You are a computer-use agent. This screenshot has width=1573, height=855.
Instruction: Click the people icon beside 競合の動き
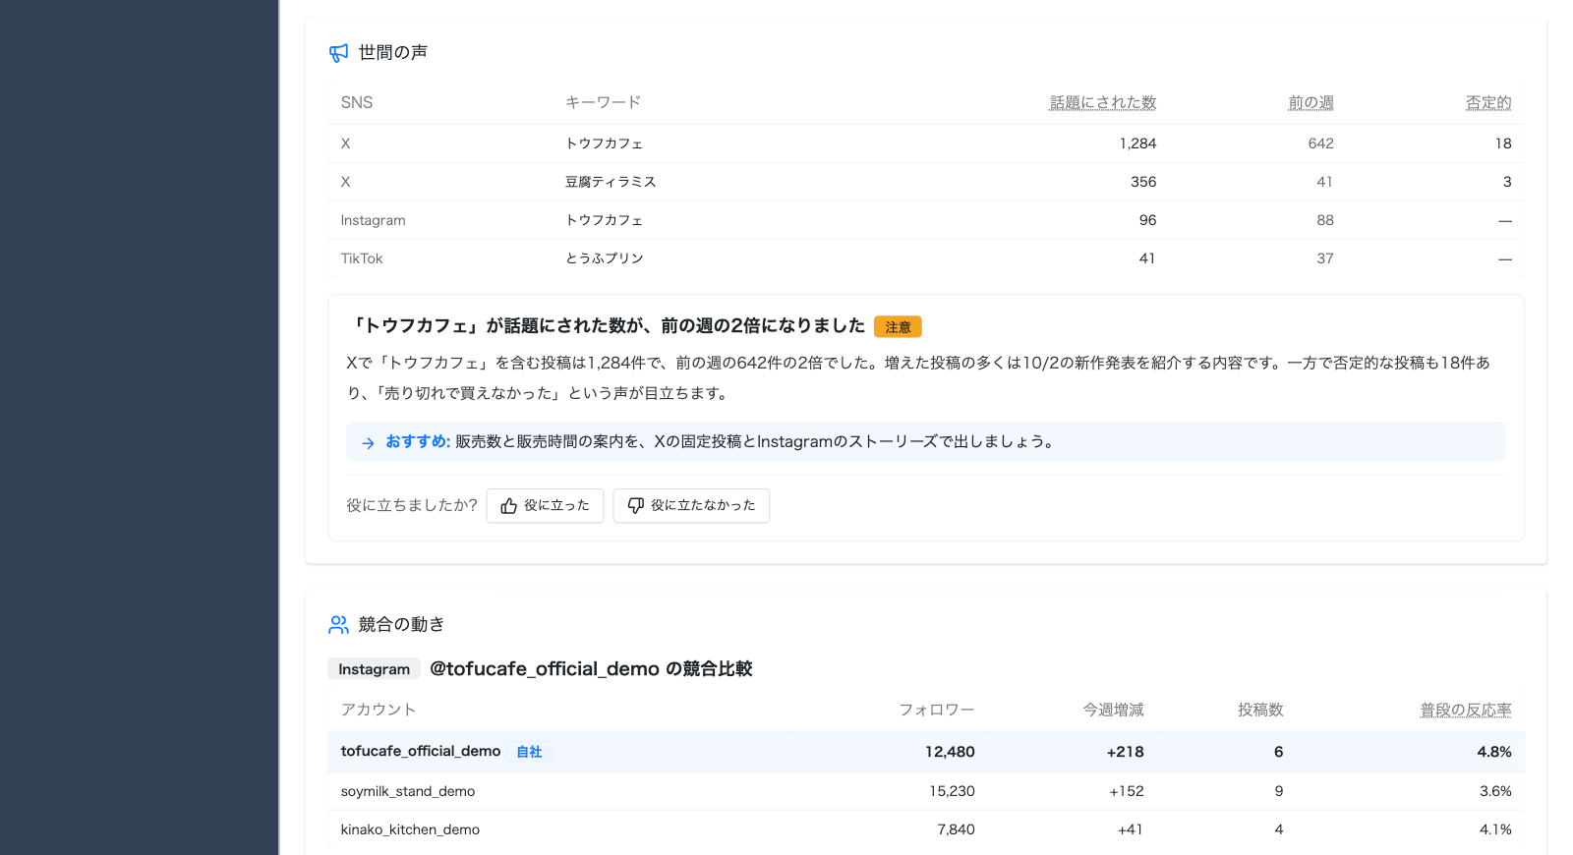(338, 624)
